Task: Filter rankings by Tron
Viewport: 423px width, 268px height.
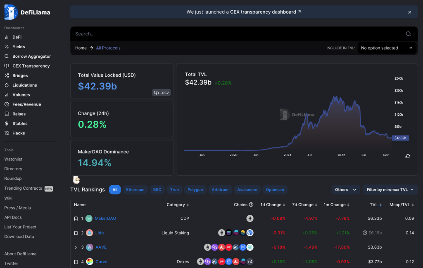Action: coord(174,190)
